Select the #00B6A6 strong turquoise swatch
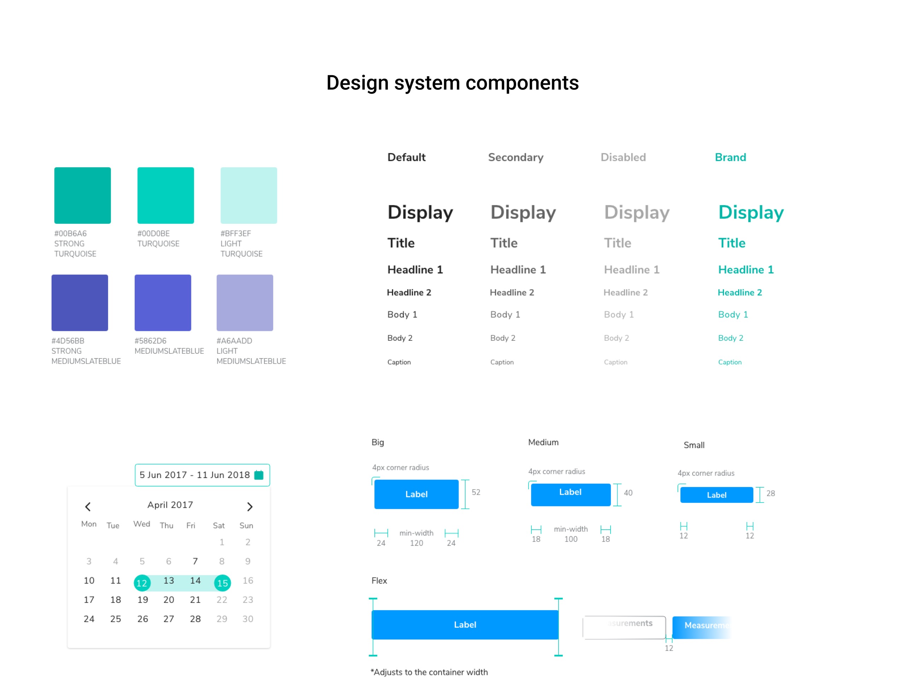Viewport: 905px width, 678px height. point(82,195)
